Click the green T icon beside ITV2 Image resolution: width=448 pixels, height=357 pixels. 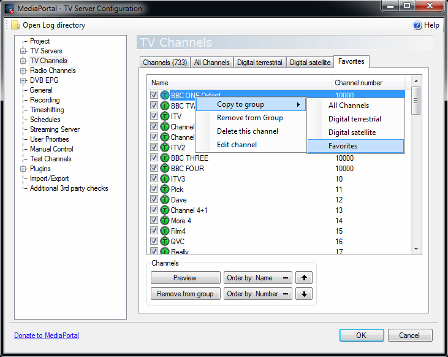pyautogui.click(x=165, y=147)
